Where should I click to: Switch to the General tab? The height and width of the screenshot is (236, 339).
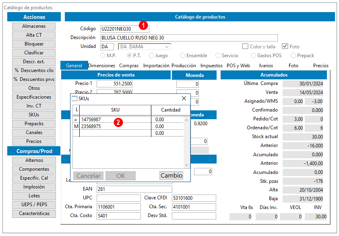point(74,66)
